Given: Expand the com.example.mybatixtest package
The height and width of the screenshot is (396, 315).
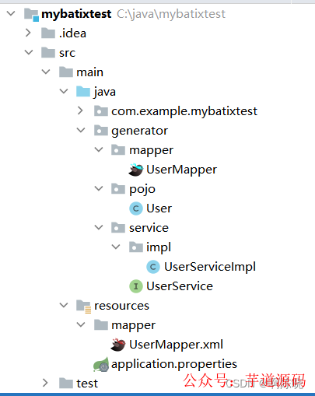Looking at the screenshot, I should coord(80,110).
